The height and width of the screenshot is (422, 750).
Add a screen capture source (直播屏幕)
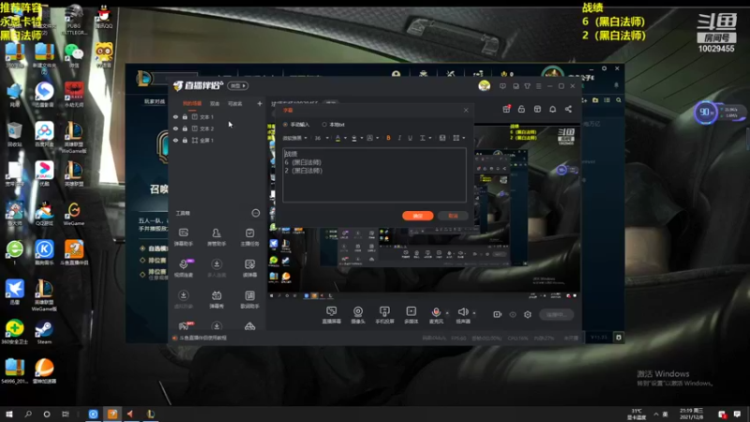tap(332, 315)
